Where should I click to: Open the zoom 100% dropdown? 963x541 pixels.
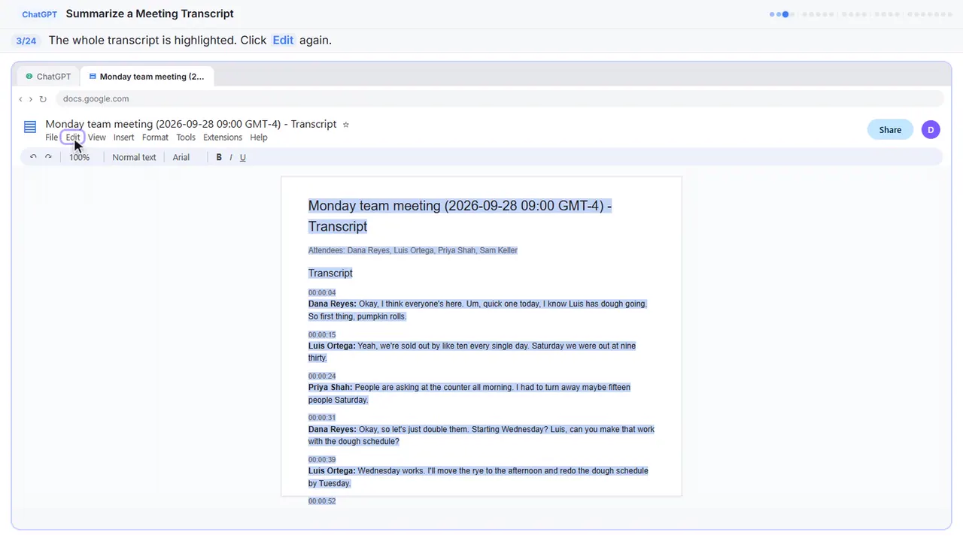(x=79, y=157)
